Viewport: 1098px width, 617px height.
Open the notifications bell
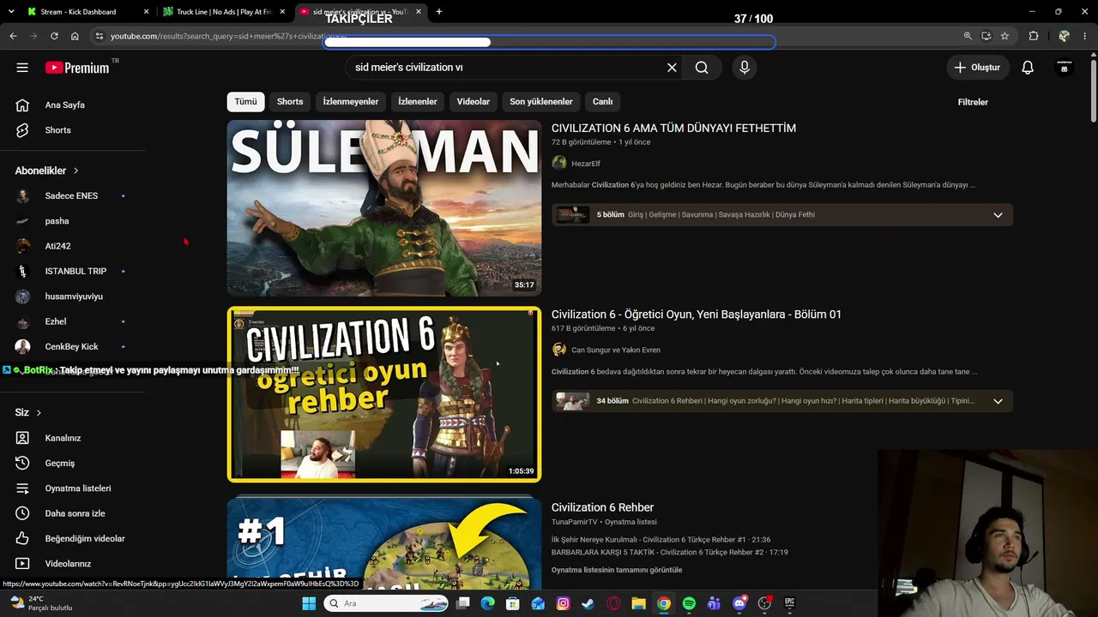pyautogui.click(x=1028, y=68)
